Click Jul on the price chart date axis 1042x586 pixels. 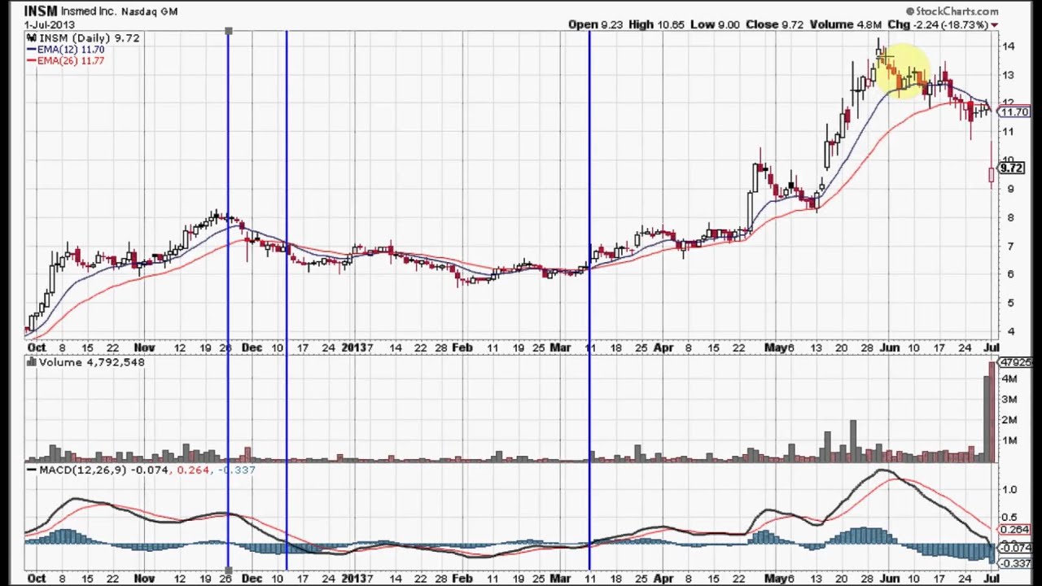coord(992,348)
